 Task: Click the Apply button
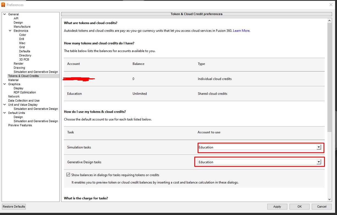click(x=277, y=207)
